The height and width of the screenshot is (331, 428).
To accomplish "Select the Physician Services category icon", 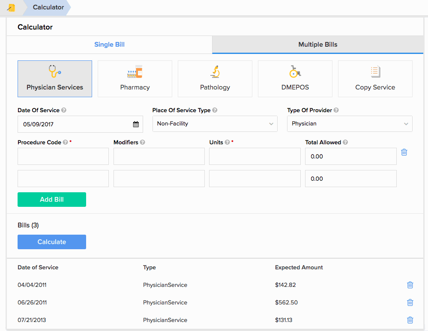I will 54,78.
